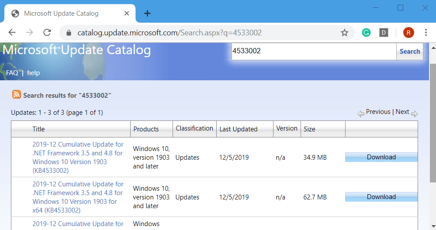Click the vertical scrollbar thumb

coord(433,123)
